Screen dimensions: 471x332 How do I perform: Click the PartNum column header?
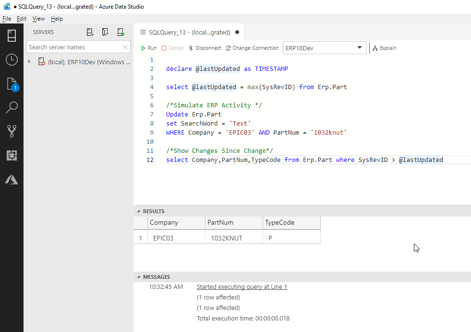pyautogui.click(x=234, y=223)
